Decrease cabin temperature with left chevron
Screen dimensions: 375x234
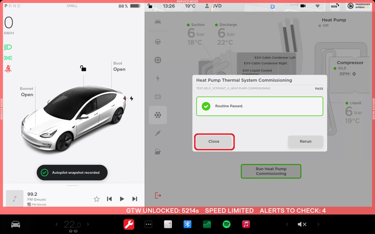coord(57,224)
